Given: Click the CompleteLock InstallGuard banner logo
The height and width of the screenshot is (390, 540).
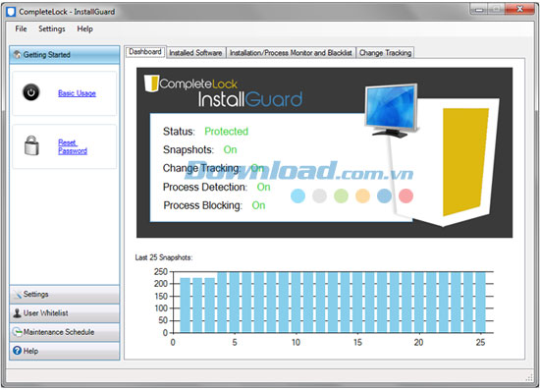Looking at the screenshot, I should pyautogui.click(x=223, y=90).
